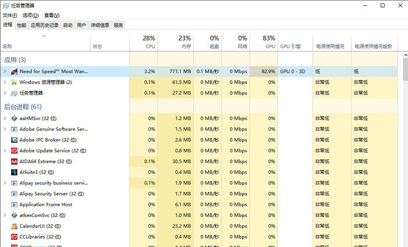Click the vertical scrollbar of the process list

(x=404, y=146)
